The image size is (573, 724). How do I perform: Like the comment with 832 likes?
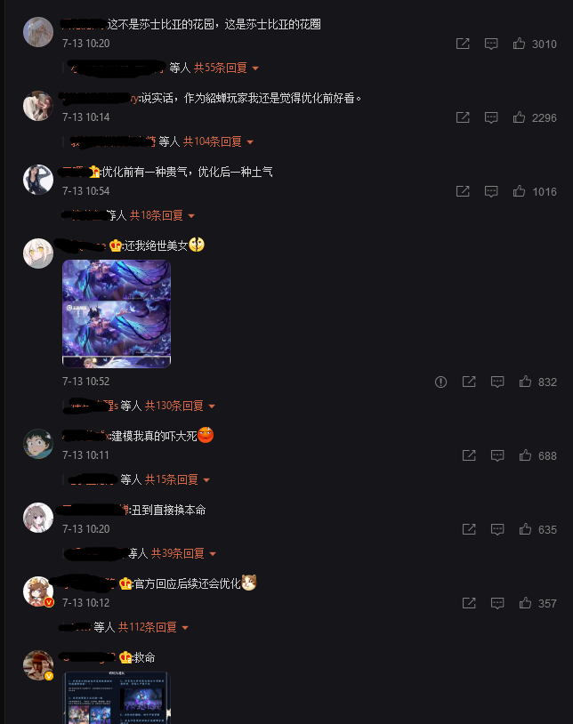(x=525, y=382)
